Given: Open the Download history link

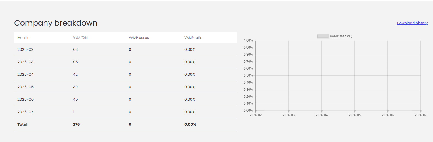Looking at the screenshot, I should (412, 23).
